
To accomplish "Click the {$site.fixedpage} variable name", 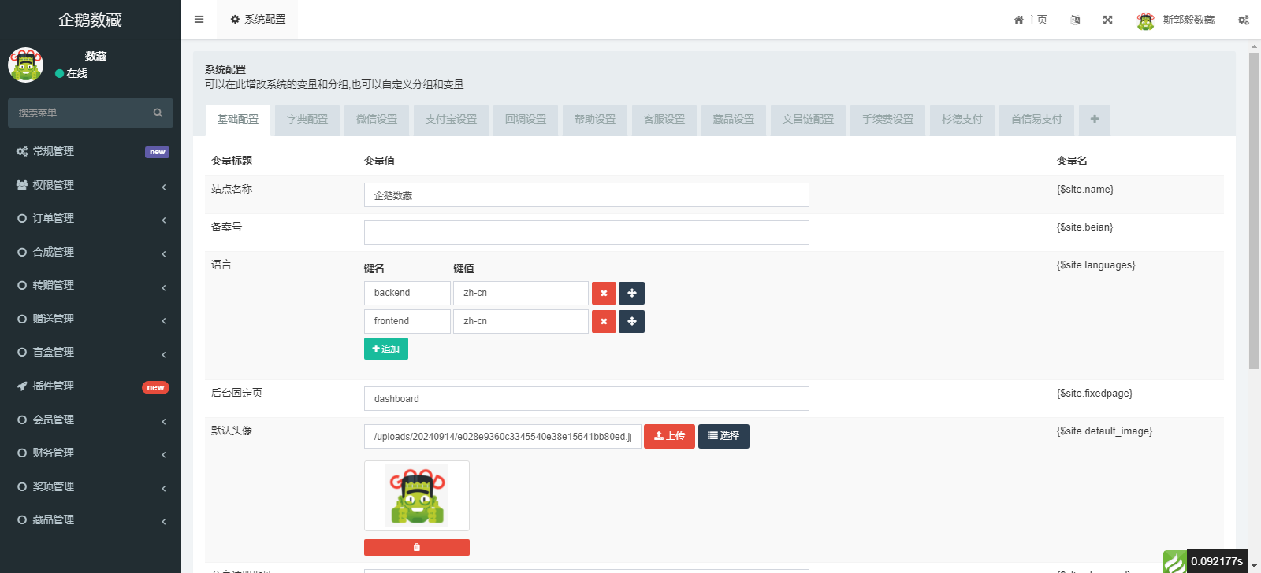I will pos(1095,394).
